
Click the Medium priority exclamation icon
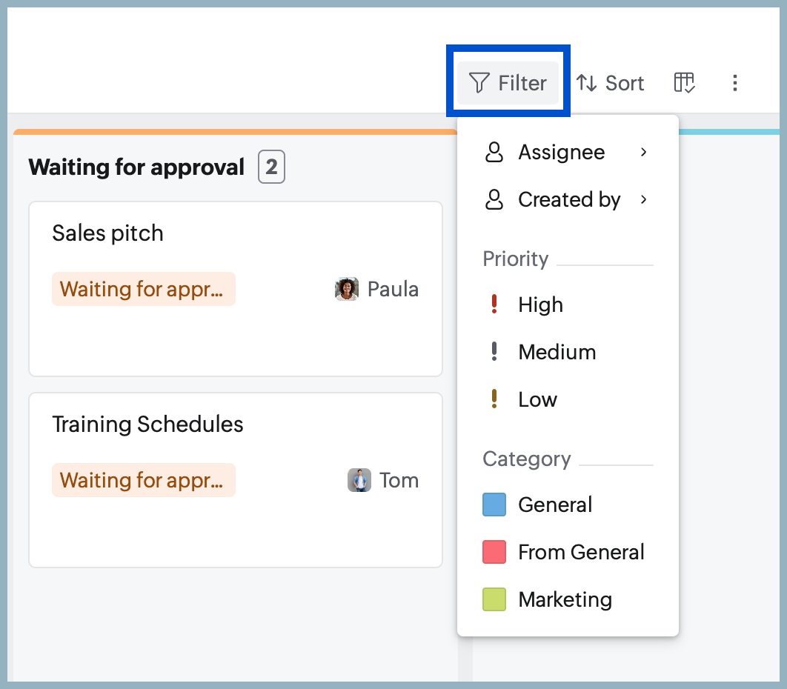point(494,351)
